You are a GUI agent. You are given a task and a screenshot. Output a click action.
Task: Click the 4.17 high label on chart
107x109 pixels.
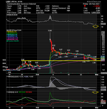point(61,50)
